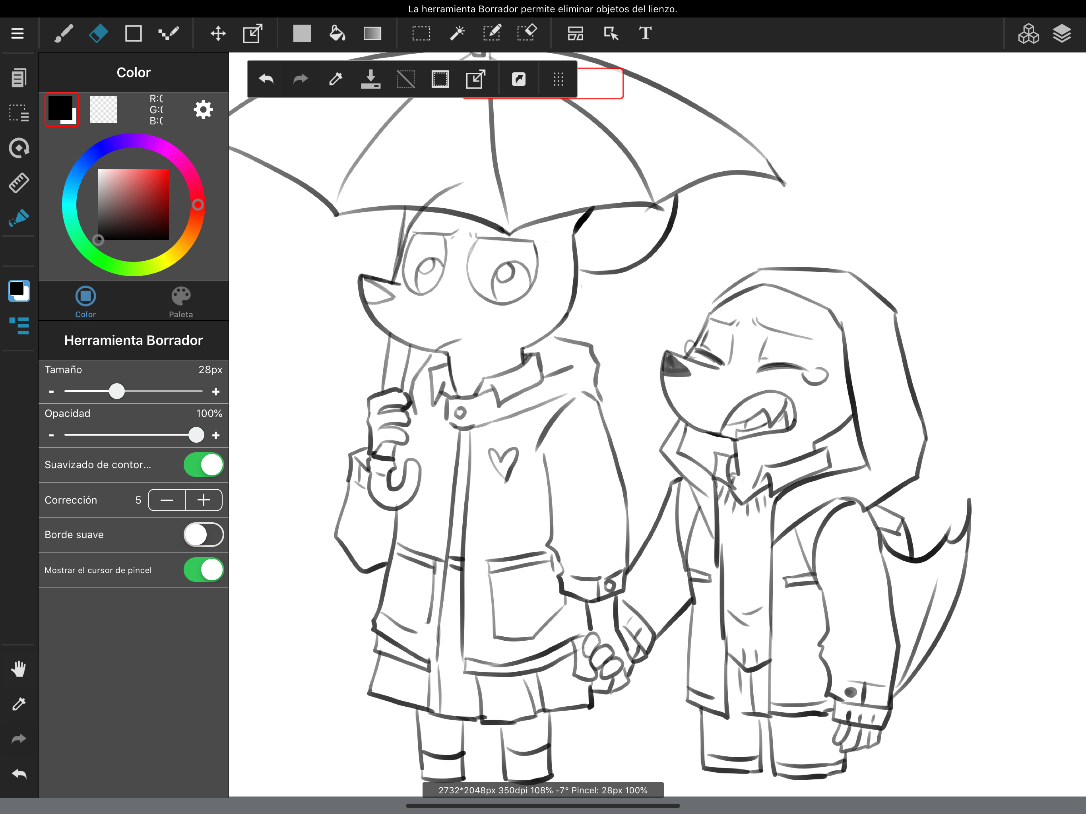
Task: Select the Brush tool in top toolbar
Action: [x=64, y=33]
